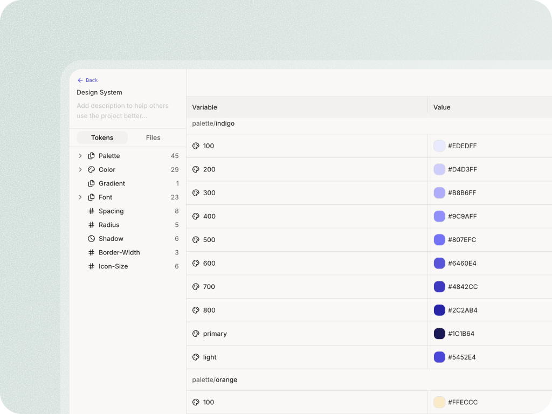552x414 pixels.
Task: Select the Font tree item
Action: tap(128, 197)
